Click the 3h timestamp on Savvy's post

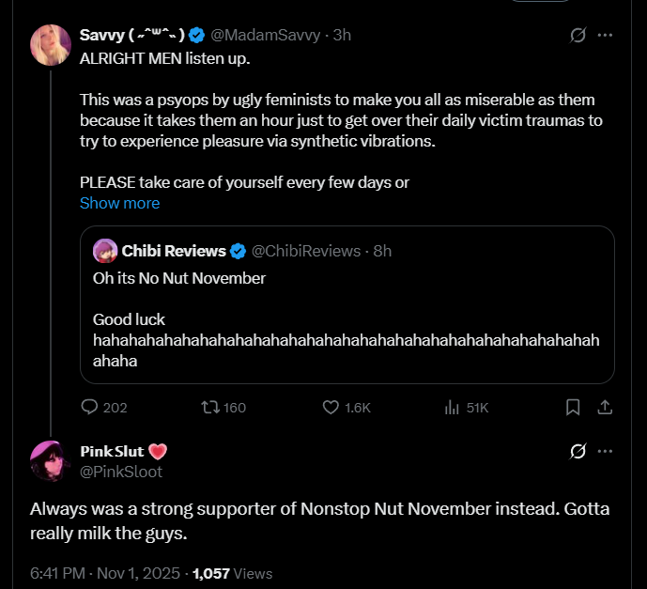point(342,36)
